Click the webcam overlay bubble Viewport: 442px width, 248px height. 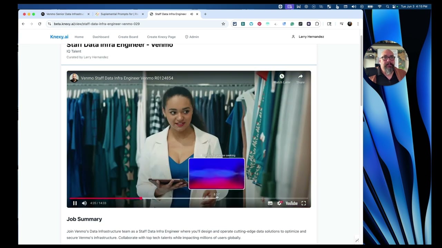tap(386, 63)
